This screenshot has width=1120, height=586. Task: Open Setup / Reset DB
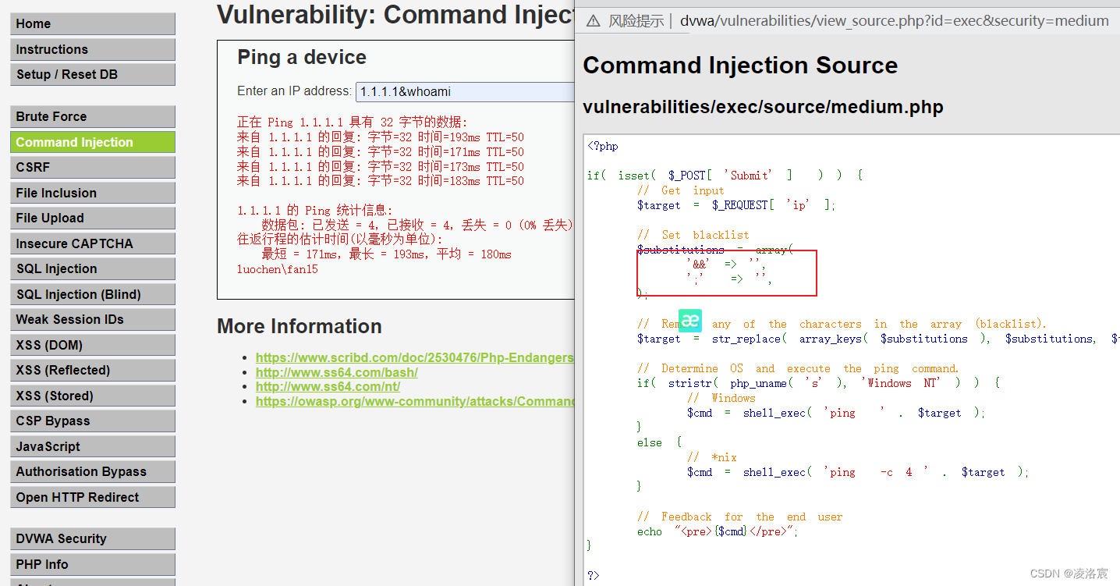(92, 74)
